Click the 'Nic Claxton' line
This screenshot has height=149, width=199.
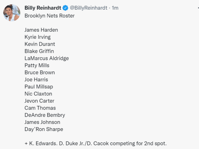pyautogui.click(x=38, y=94)
